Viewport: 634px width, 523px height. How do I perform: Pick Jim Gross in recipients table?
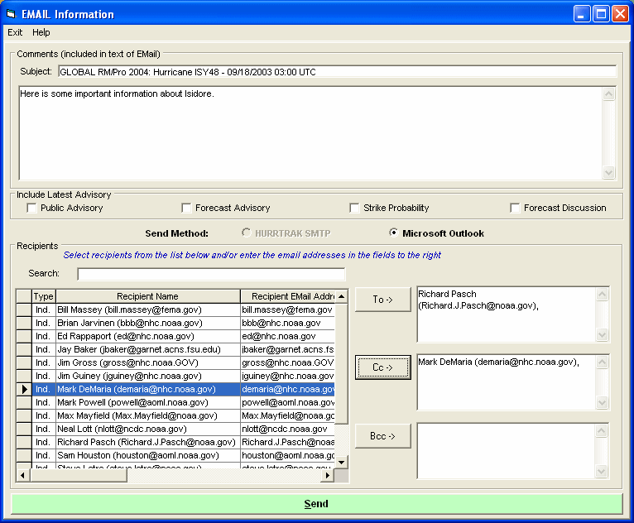[175, 363]
